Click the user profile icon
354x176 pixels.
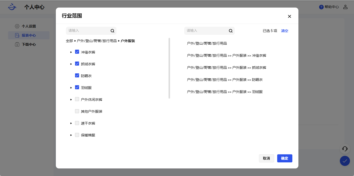[x=345, y=7]
